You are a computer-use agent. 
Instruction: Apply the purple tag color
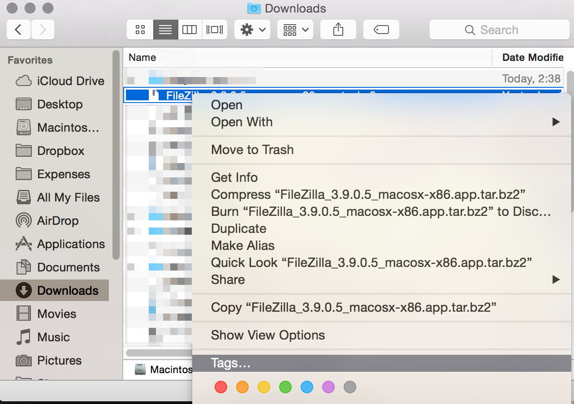[x=328, y=387]
